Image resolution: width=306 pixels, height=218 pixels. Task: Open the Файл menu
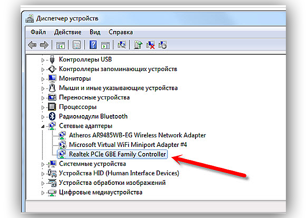pos(38,32)
